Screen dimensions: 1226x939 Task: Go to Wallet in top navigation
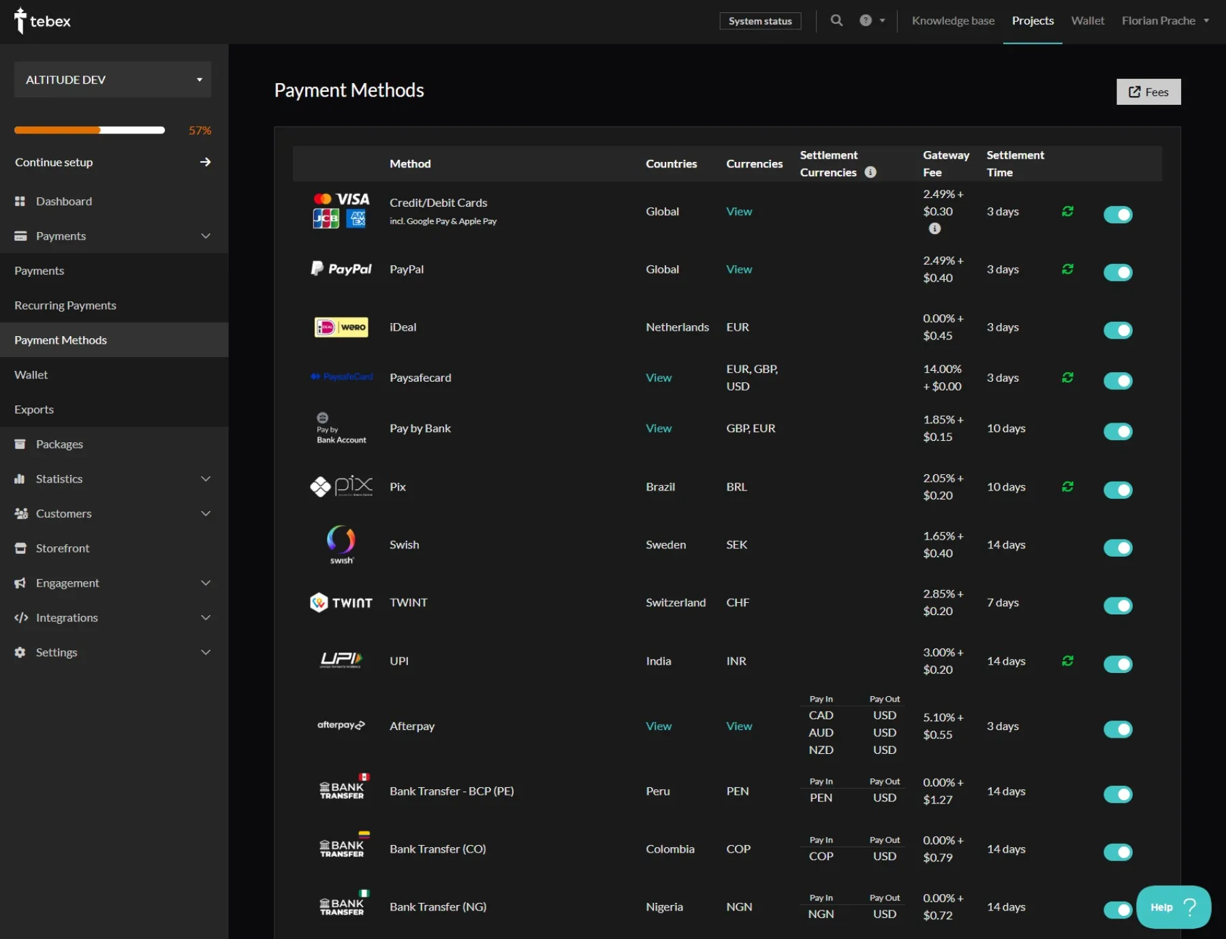[x=1088, y=20]
